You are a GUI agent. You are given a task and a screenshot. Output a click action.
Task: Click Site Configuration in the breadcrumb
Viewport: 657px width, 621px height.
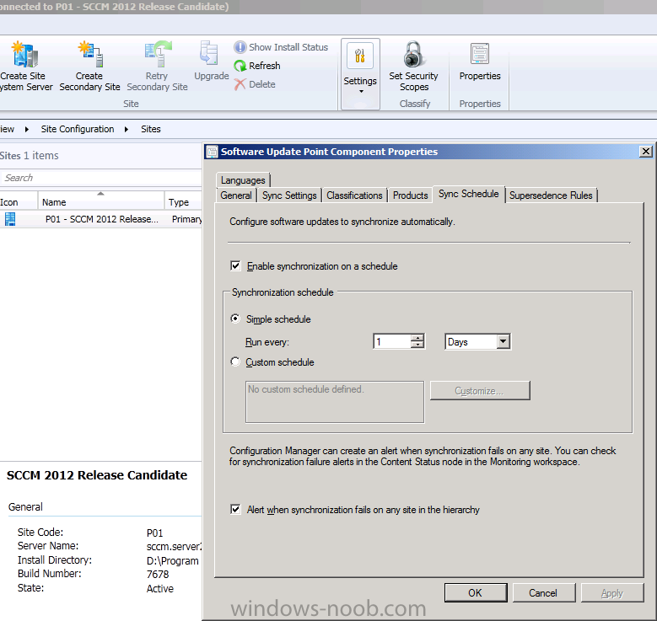pos(78,129)
